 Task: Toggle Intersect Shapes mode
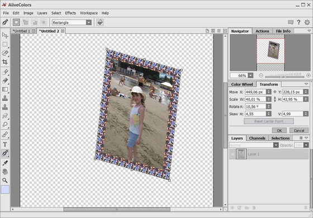pyautogui.click(x=44, y=22)
